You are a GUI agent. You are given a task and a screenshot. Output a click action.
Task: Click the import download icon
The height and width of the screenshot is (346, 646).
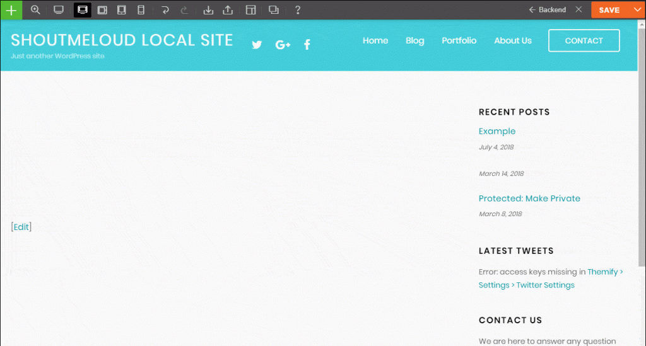[208, 10]
